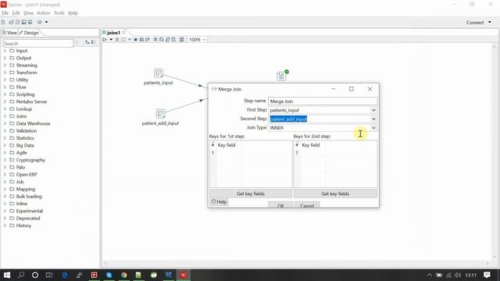Click first key field cell for 1st step

(x=230, y=153)
